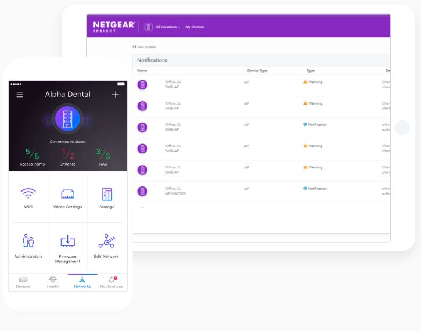
Task: Click the New updates text
Action: tap(144, 47)
